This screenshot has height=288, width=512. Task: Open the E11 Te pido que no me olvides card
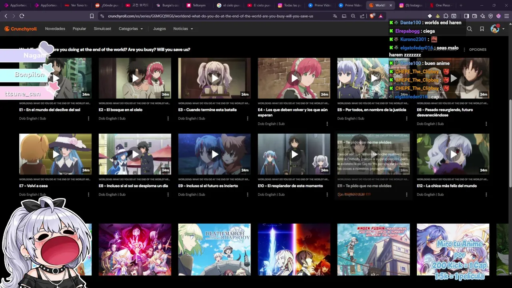coord(373,166)
